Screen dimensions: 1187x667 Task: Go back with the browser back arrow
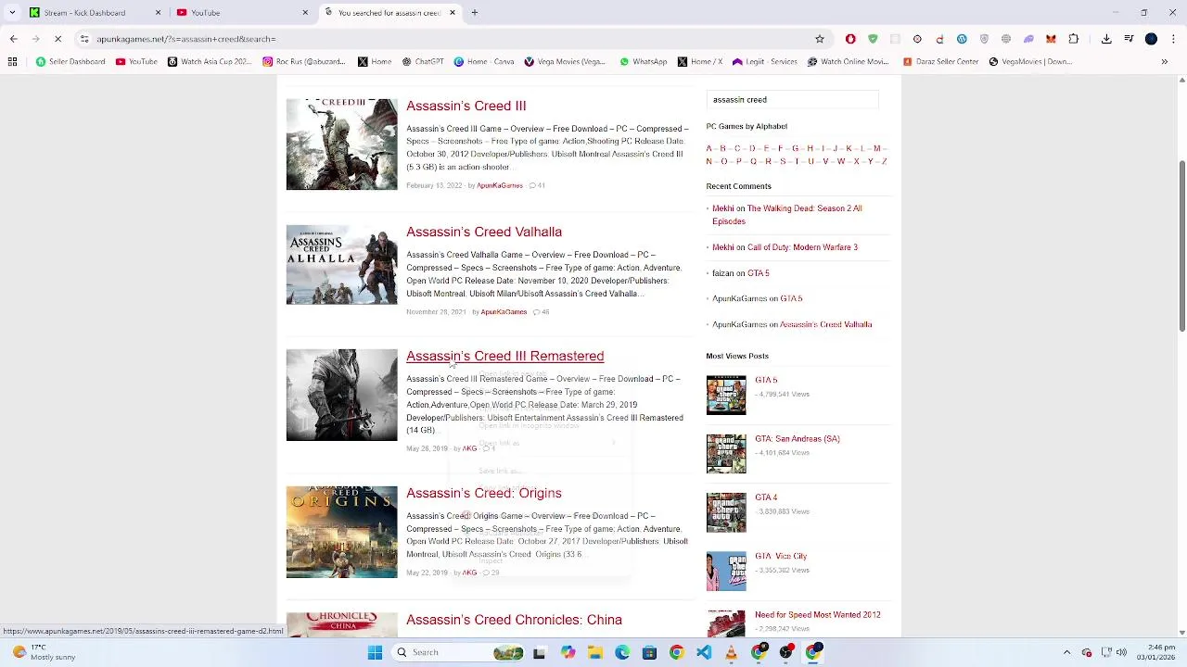[13, 39]
